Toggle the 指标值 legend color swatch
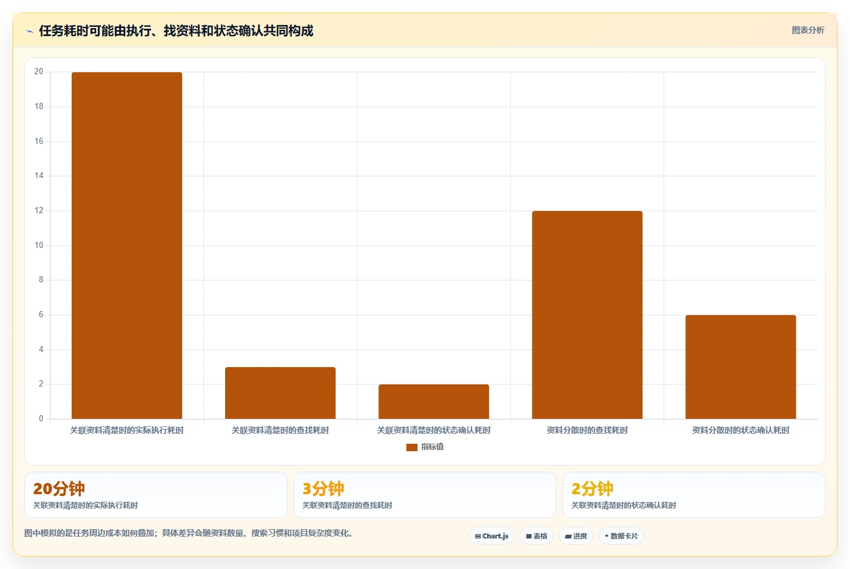This screenshot has width=850, height=569. point(412,447)
